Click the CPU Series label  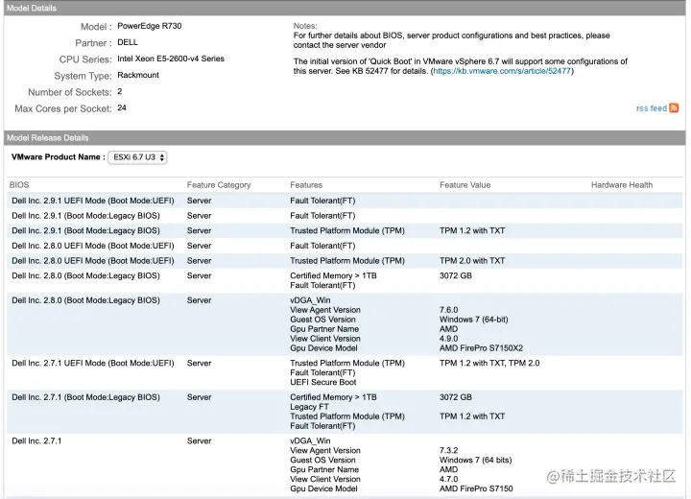(x=85, y=59)
